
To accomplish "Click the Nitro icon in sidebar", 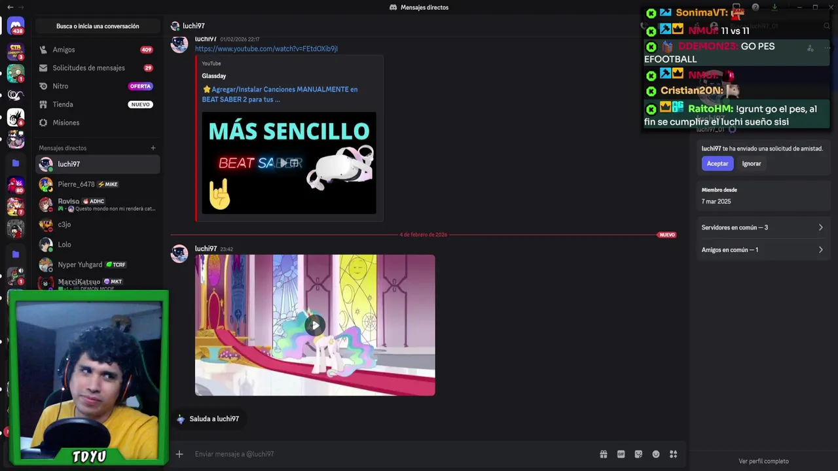I will point(43,86).
